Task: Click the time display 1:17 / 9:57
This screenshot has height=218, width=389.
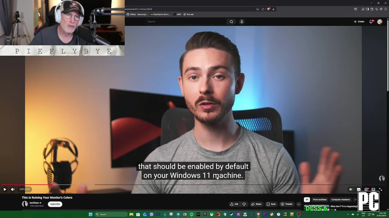Action: pyautogui.click(x=25, y=189)
